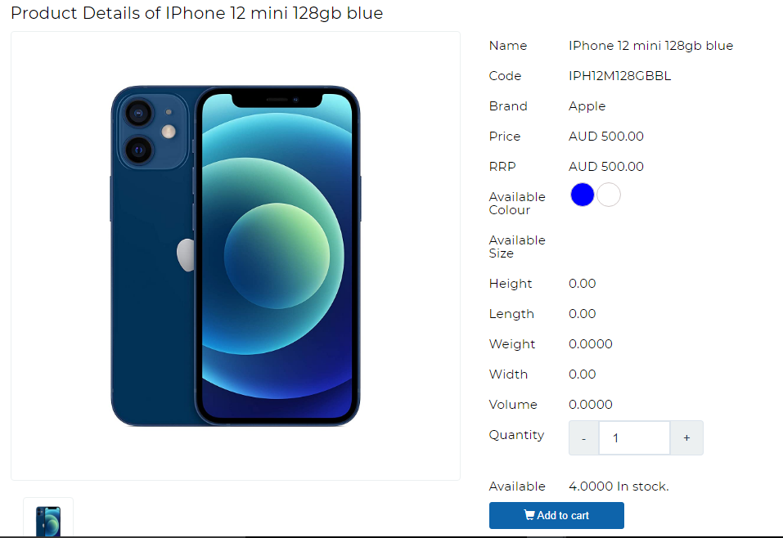Click the RRP value AUD 500.00
783x538 pixels.
[605, 167]
